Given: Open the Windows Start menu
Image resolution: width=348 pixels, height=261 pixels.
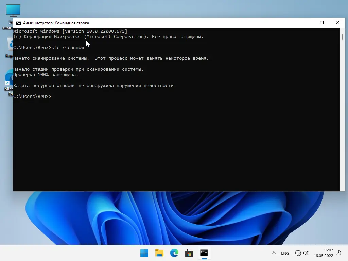Looking at the screenshot, I should 144,253.
